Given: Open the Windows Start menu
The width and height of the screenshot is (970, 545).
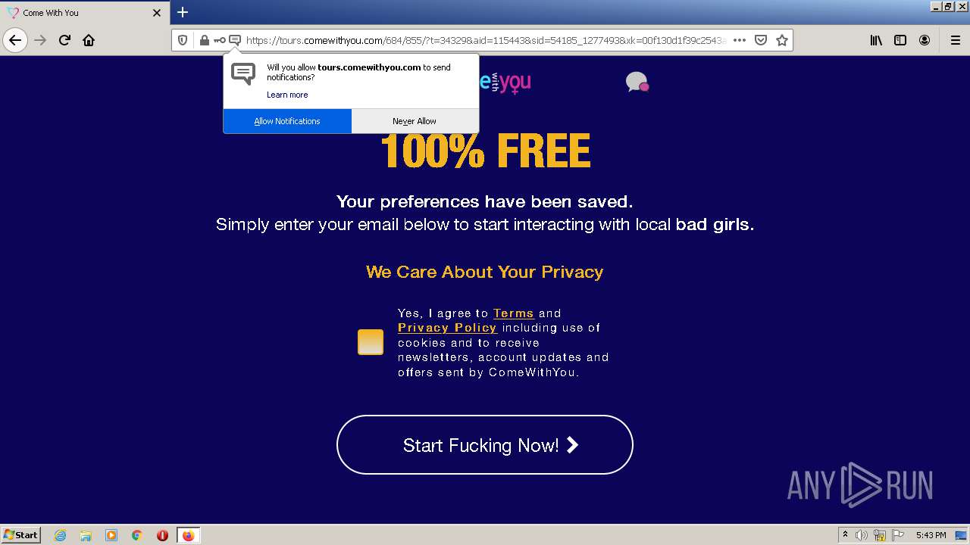Looking at the screenshot, I should pyautogui.click(x=20, y=535).
